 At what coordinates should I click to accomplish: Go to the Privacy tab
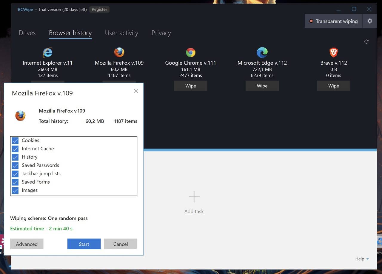pos(161,33)
